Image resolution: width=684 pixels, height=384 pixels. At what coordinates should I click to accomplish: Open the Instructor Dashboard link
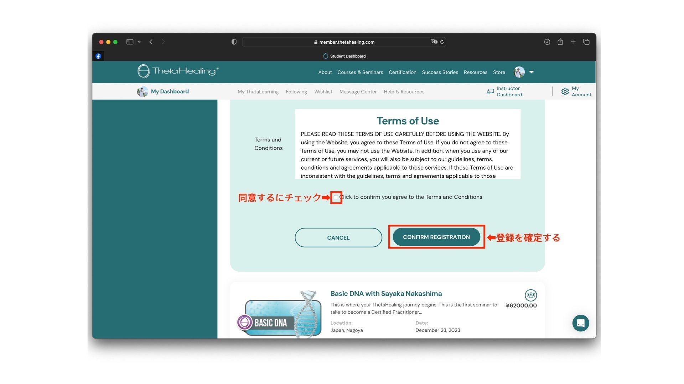click(509, 91)
